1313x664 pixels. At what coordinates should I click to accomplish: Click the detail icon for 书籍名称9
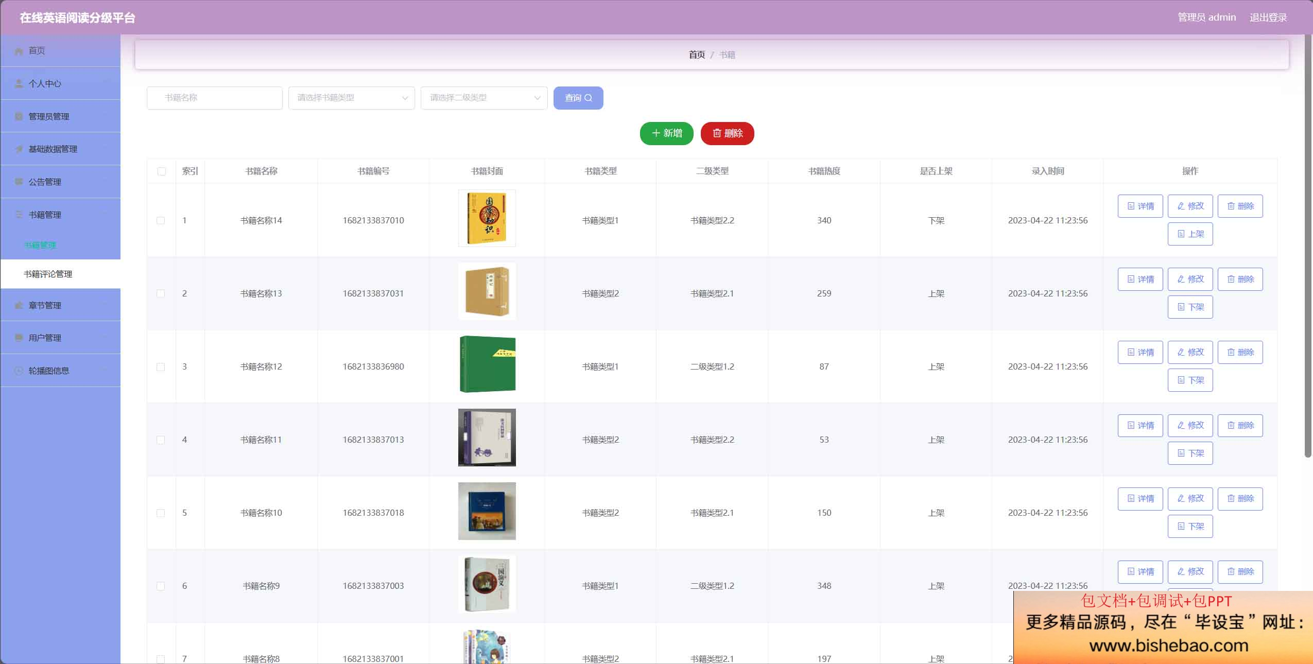(x=1131, y=571)
